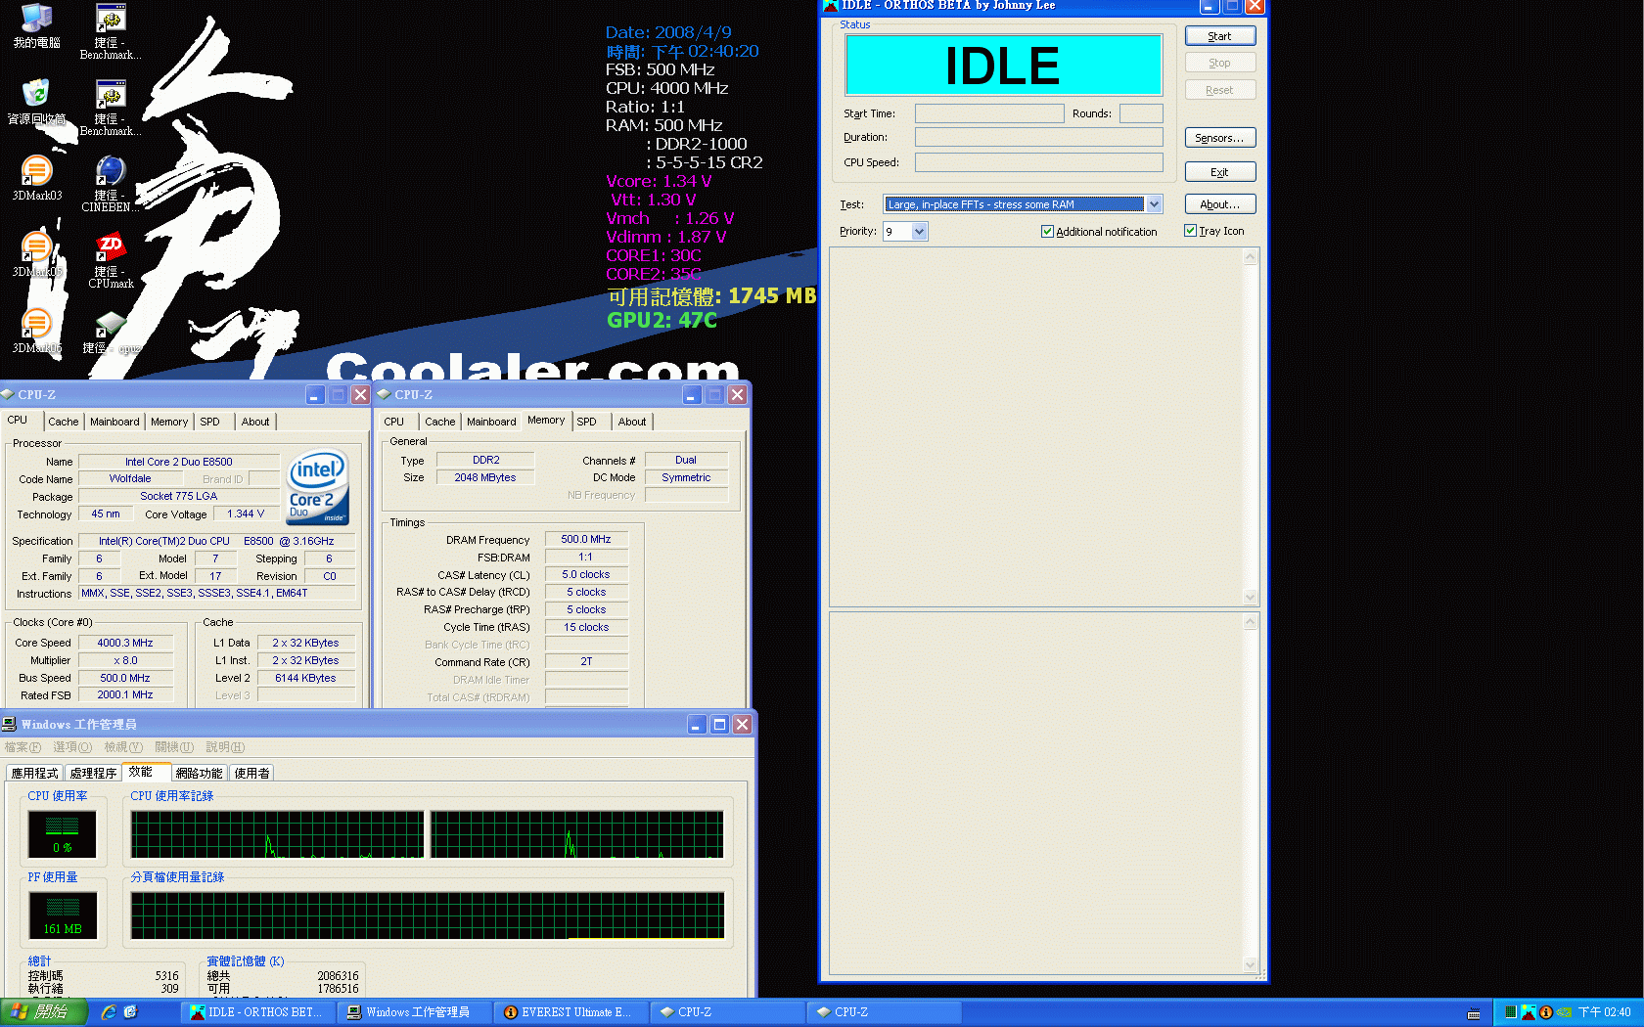This screenshot has height=1027, width=1644.
Task: Open the 我的電腦 desktop icon
Action: pyautogui.click(x=36, y=24)
